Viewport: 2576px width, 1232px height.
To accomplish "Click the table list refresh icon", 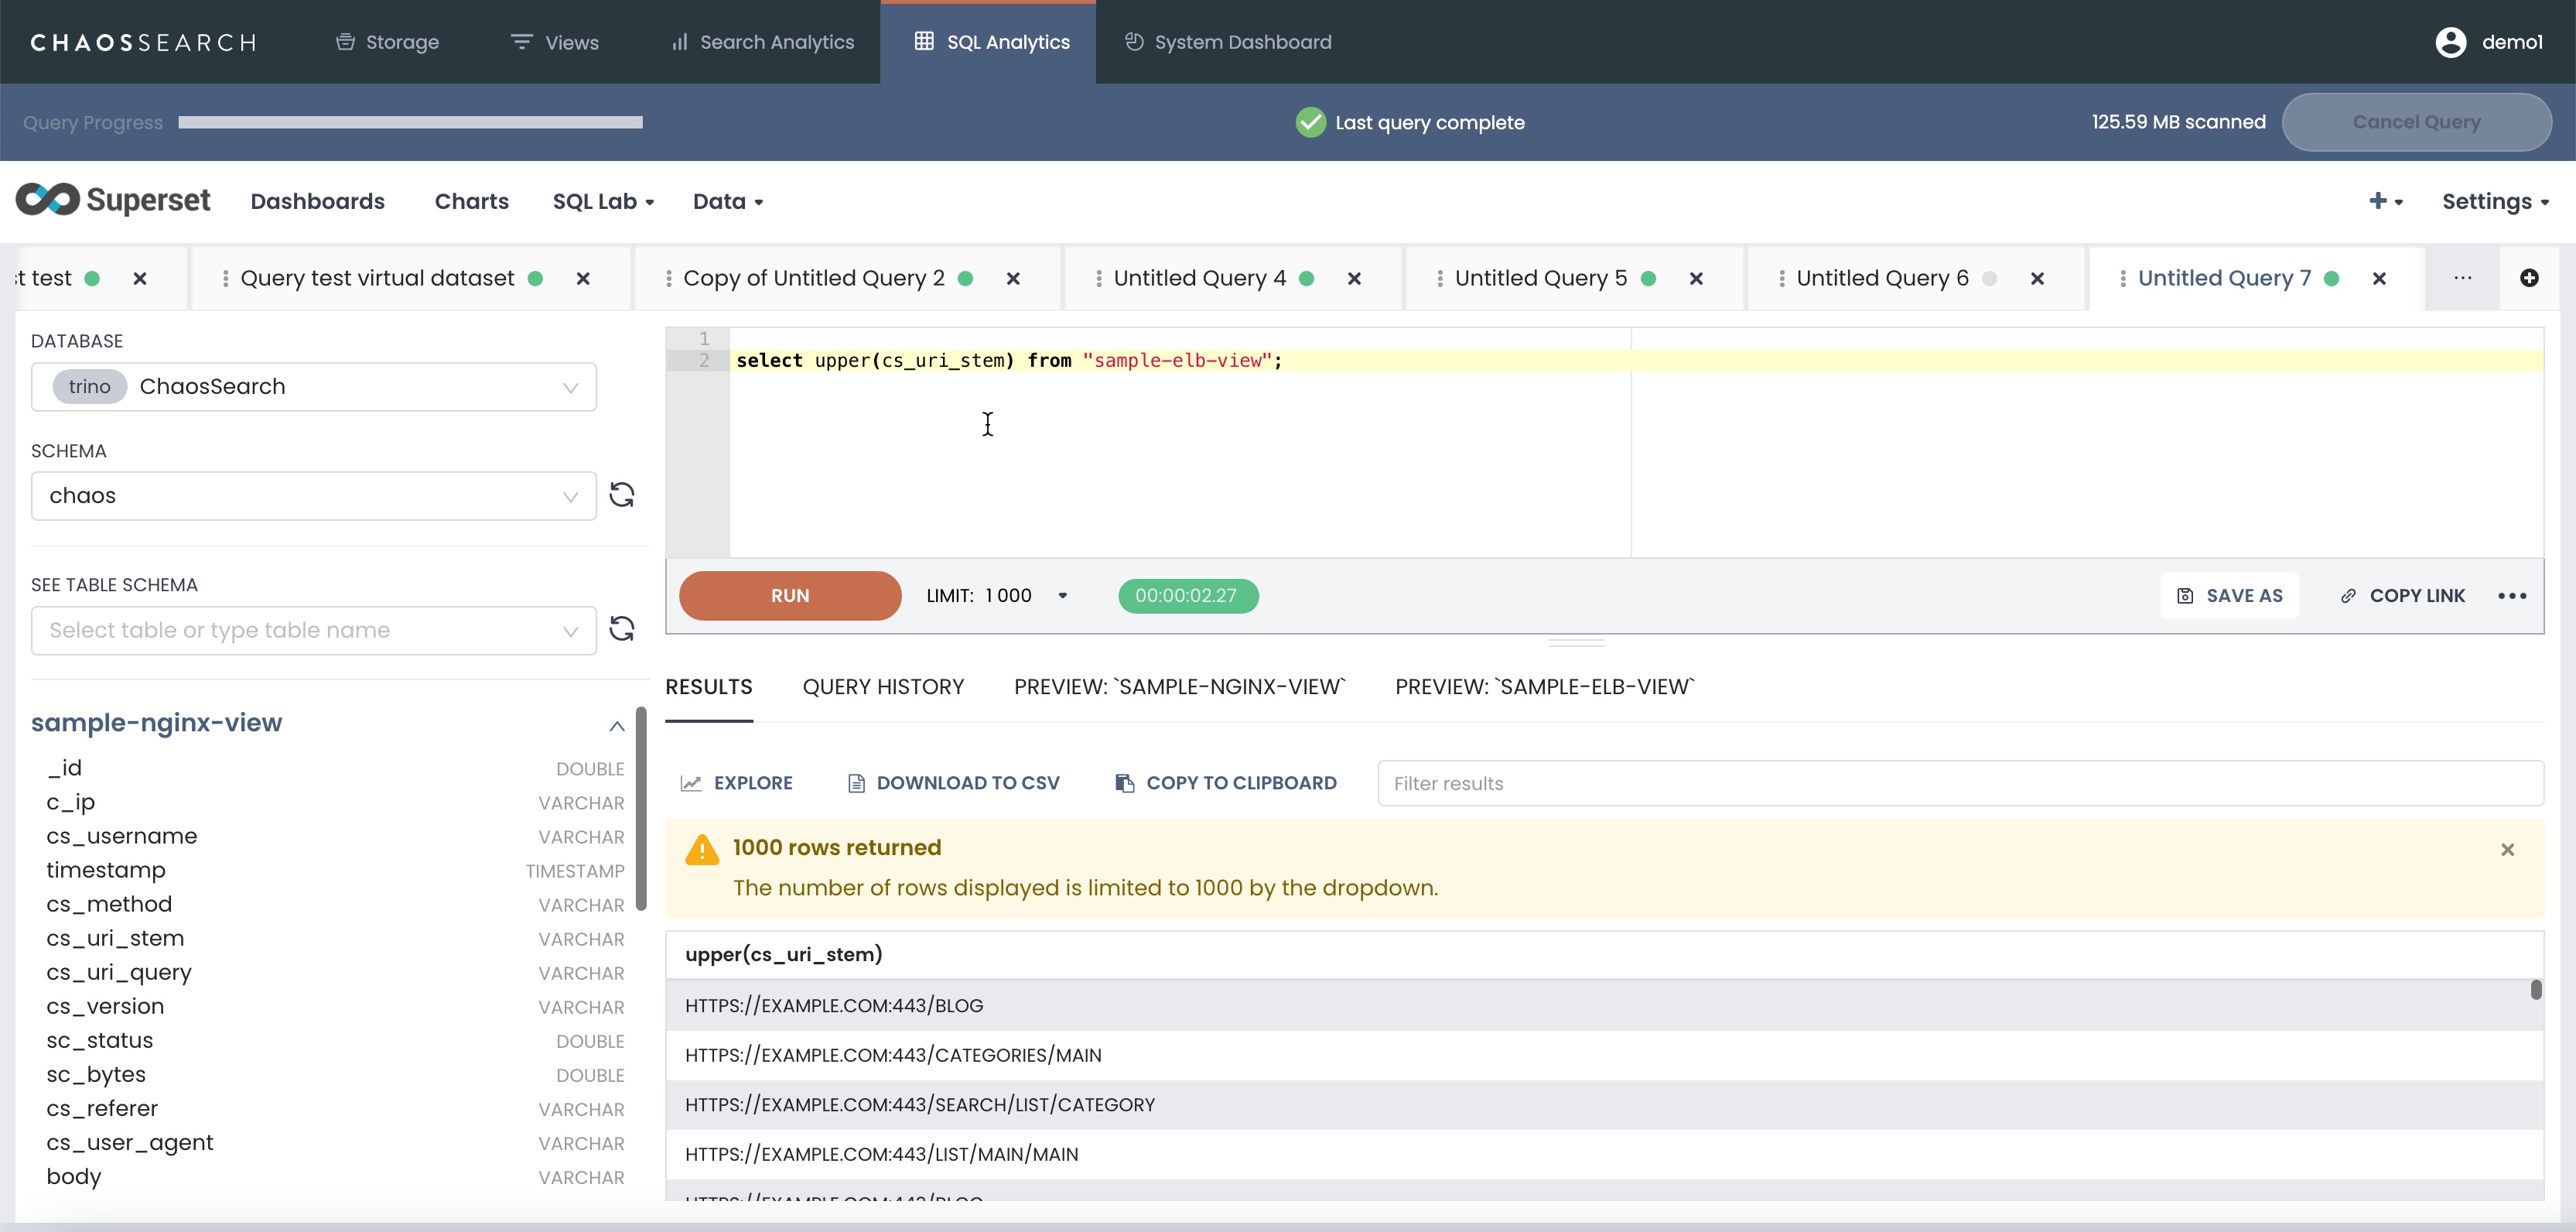I will pos(622,629).
